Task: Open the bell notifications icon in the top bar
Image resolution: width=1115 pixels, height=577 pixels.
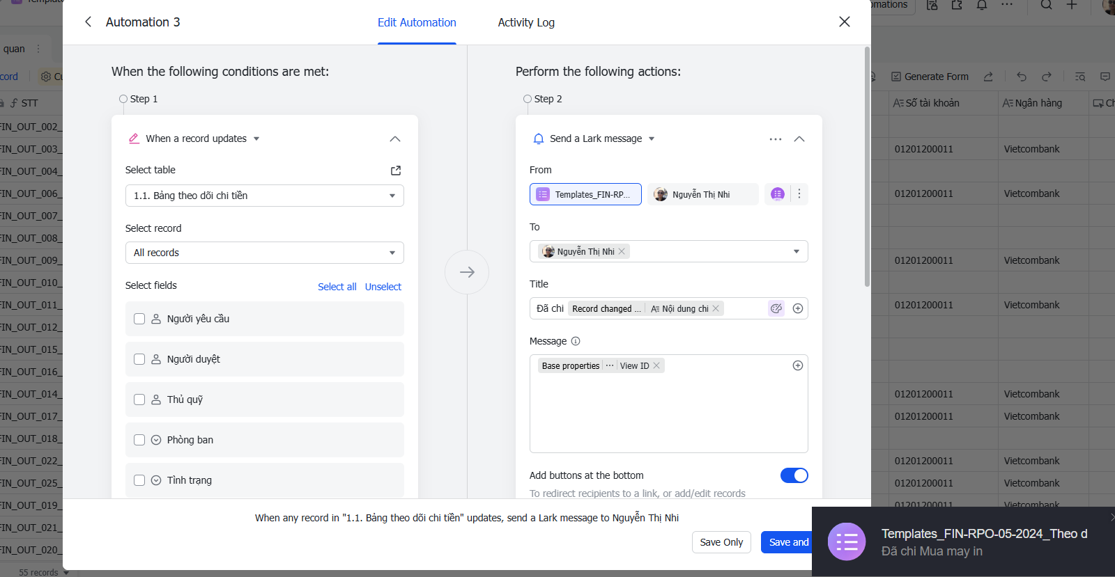Action: (982, 5)
